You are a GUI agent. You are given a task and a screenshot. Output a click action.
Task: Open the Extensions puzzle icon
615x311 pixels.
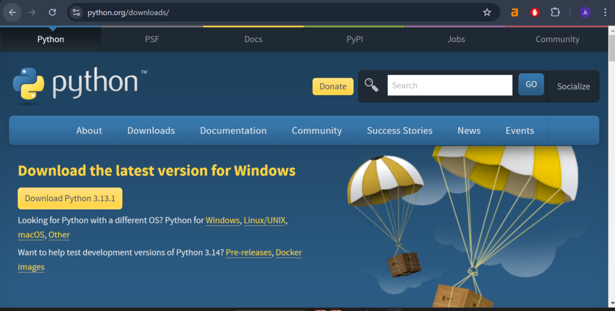(555, 13)
